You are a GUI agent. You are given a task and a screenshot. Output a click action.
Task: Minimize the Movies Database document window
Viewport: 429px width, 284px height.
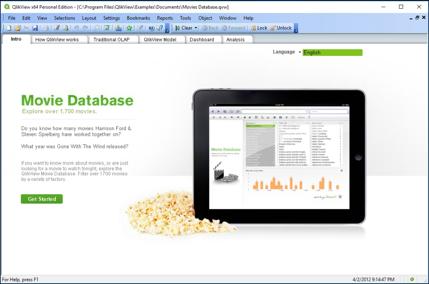point(411,18)
